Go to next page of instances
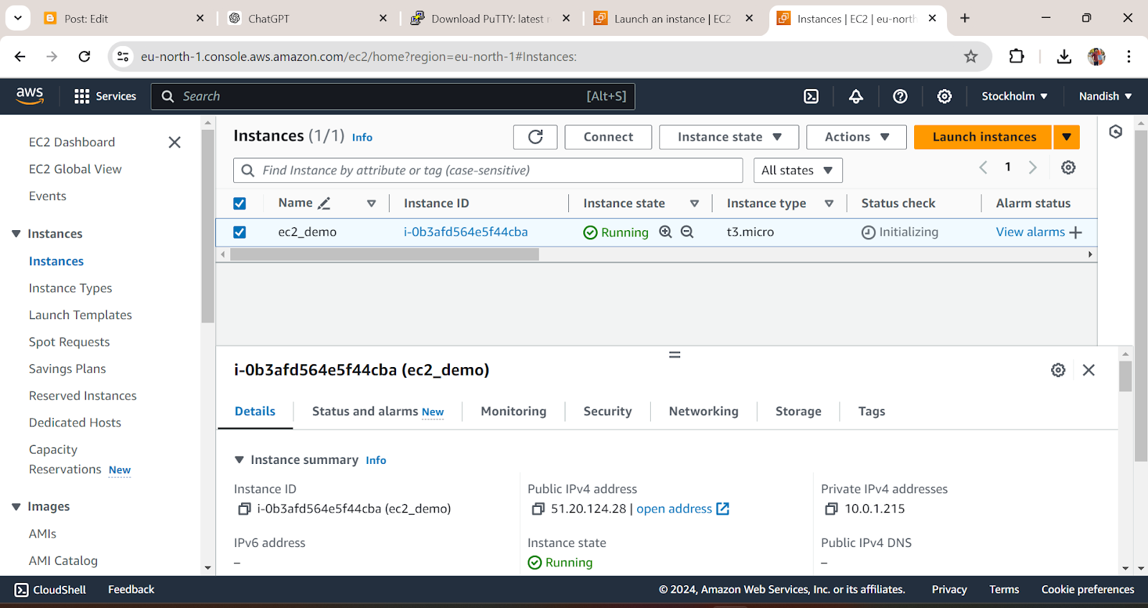 1032,167
